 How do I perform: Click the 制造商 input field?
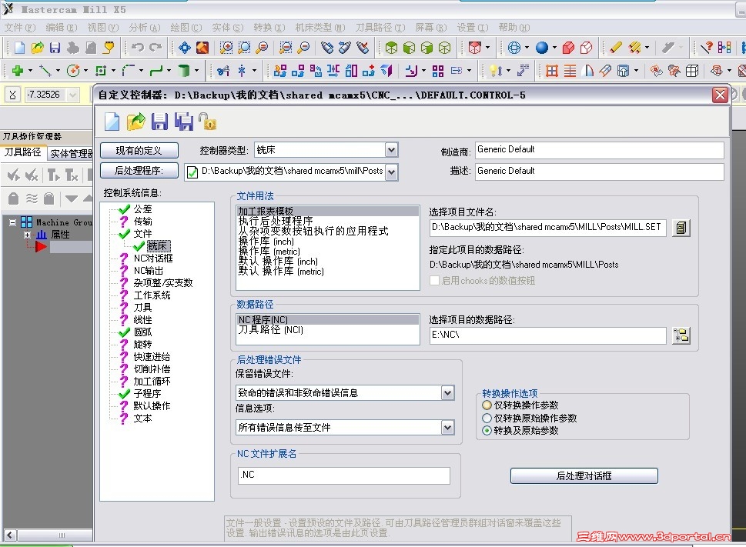coord(600,150)
